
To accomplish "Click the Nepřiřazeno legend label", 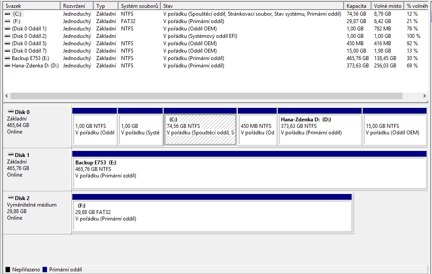I will tap(26, 270).
